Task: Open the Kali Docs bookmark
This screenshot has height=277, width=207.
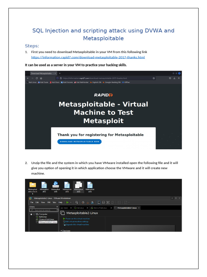Action: tap(54, 82)
